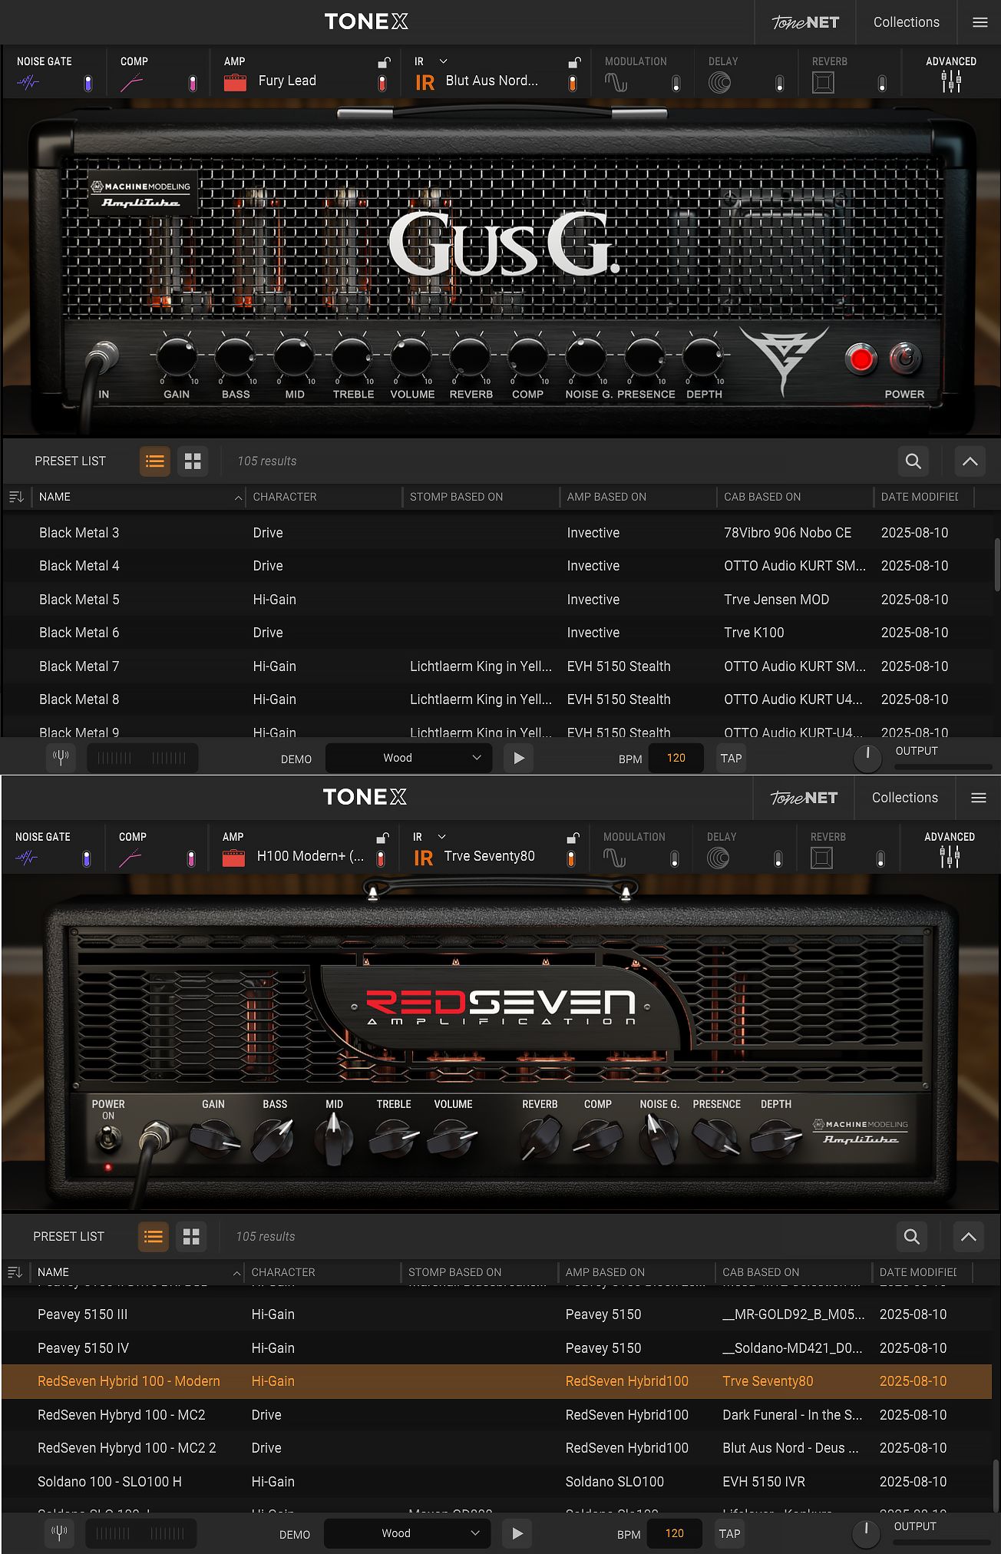The image size is (1001, 1554).
Task: Open ToneNET in the Gus G. window
Action: click(x=805, y=22)
